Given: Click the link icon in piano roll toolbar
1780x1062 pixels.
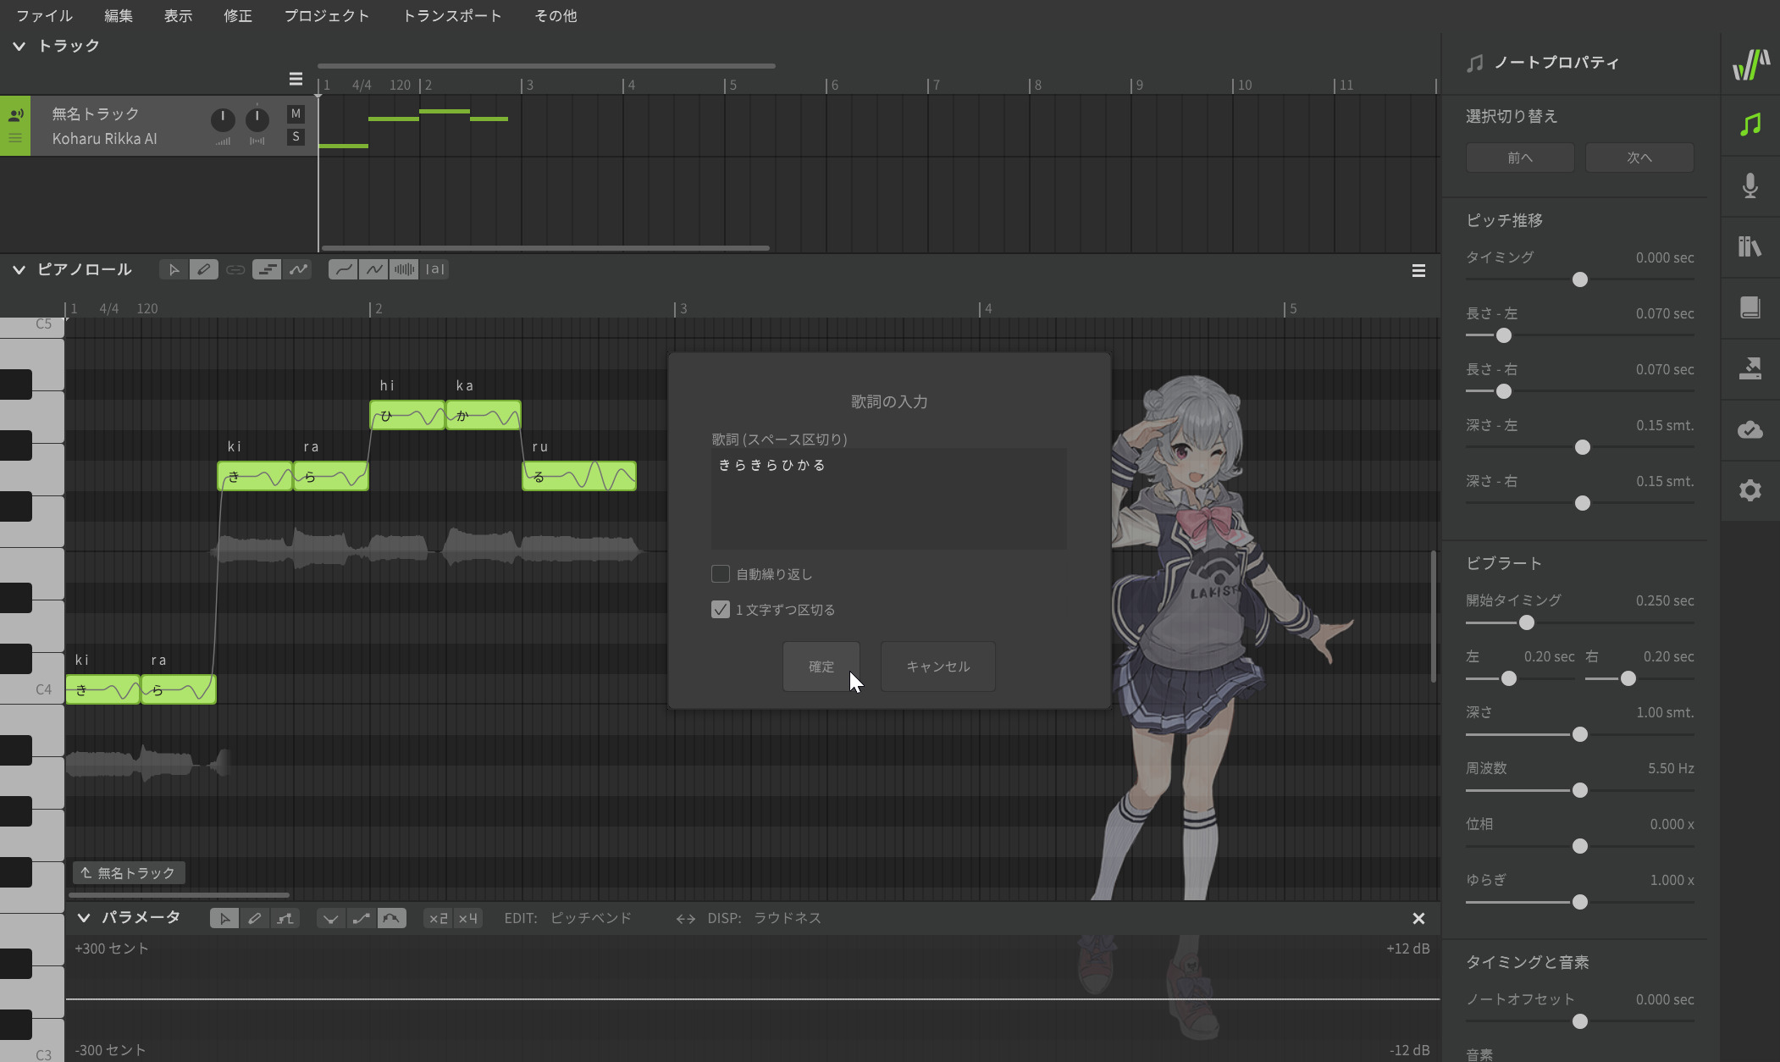Looking at the screenshot, I should coord(235,269).
